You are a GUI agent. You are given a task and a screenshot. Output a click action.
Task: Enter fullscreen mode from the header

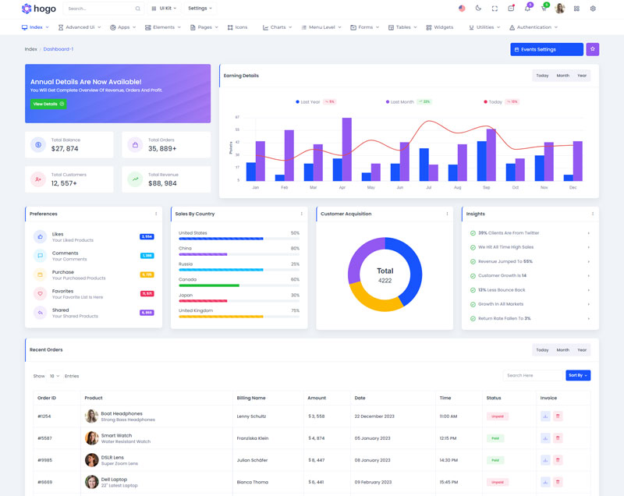coord(495,9)
